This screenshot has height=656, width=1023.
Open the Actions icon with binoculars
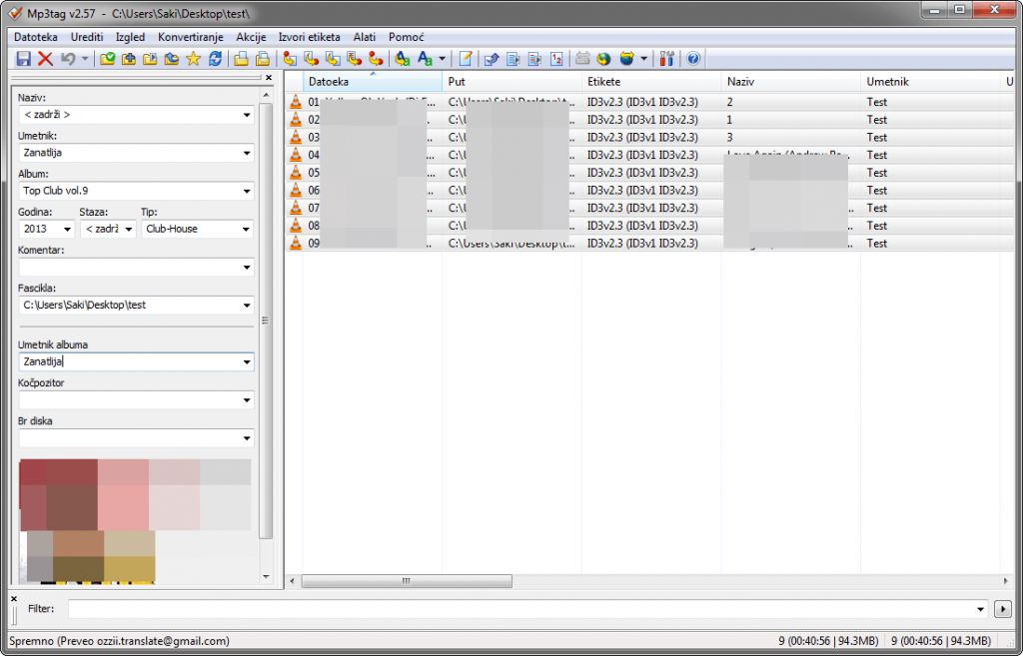pyautogui.click(x=403, y=59)
